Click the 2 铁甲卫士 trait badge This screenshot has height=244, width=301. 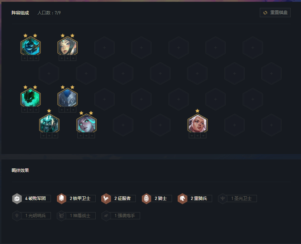(76, 198)
